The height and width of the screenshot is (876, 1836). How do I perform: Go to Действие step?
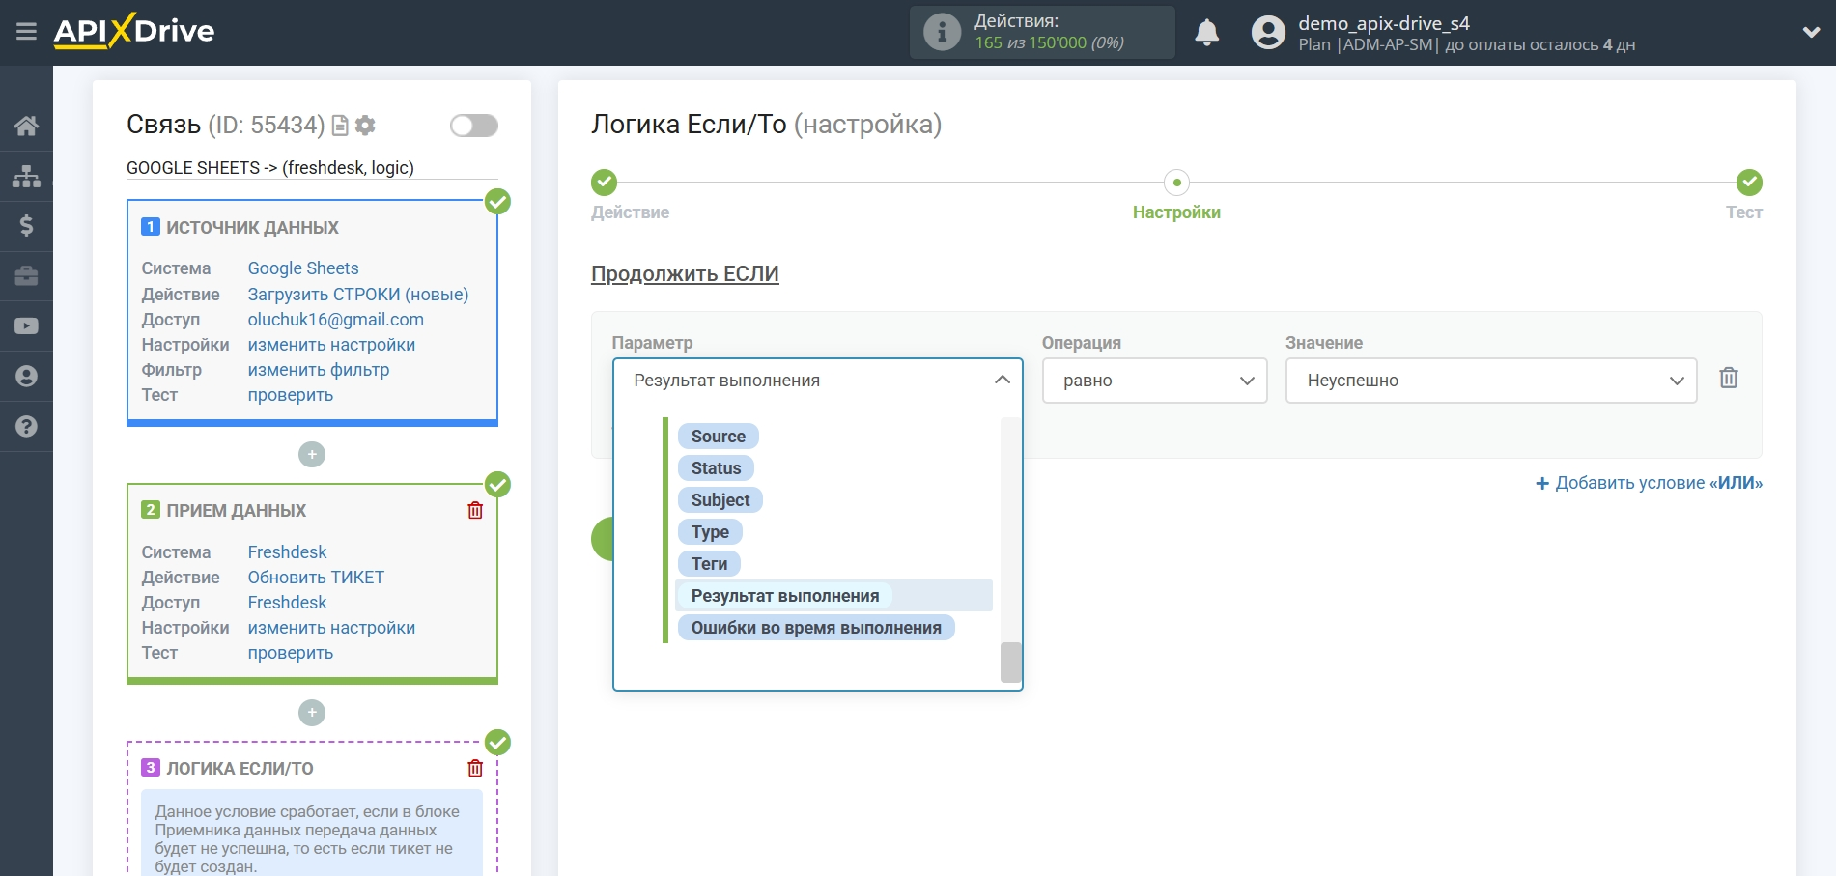(605, 183)
